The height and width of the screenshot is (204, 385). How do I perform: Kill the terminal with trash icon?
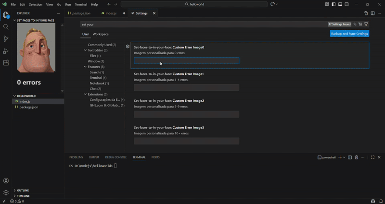tap(357, 157)
